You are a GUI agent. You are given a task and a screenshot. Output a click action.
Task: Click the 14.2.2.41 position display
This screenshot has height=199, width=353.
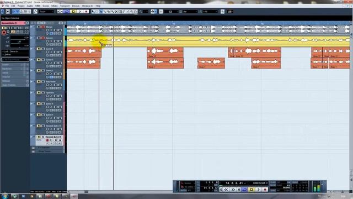(234, 183)
